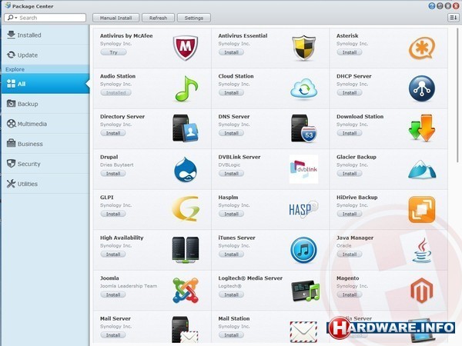
Task: Select the GLPI golden G icon
Action: (x=186, y=208)
